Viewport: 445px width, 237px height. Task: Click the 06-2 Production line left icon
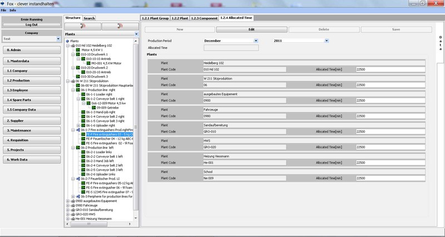[78, 148]
